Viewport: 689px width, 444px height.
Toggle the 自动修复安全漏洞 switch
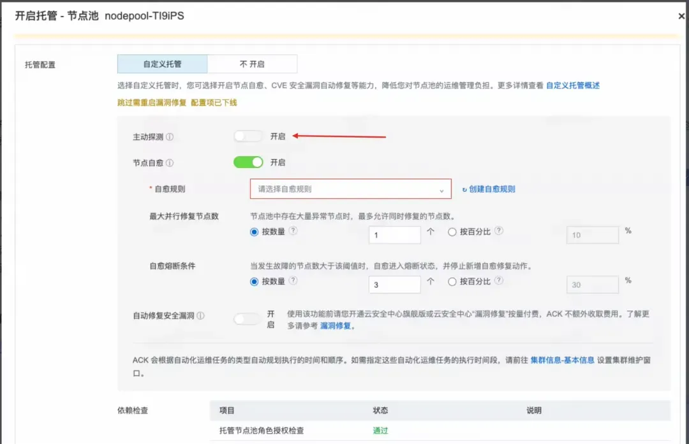(248, 319)
